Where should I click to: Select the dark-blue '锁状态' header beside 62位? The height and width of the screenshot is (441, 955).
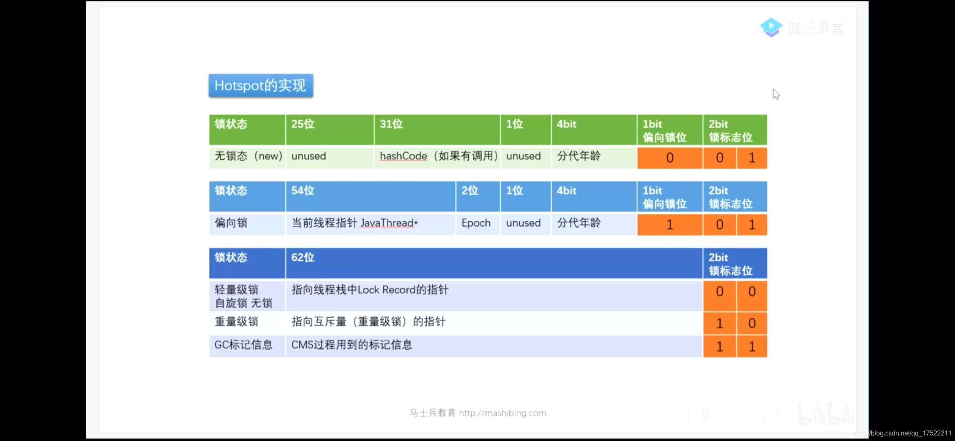tap(247, 263)
